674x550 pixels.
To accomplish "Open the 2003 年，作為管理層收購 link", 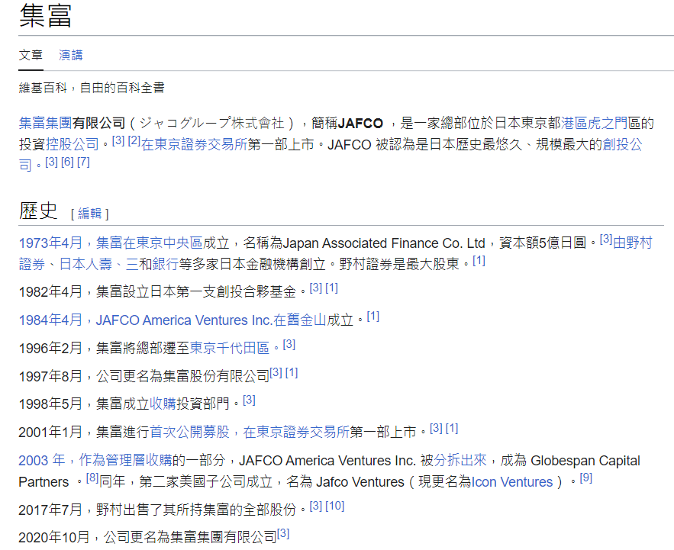I will tap(95, 460).
